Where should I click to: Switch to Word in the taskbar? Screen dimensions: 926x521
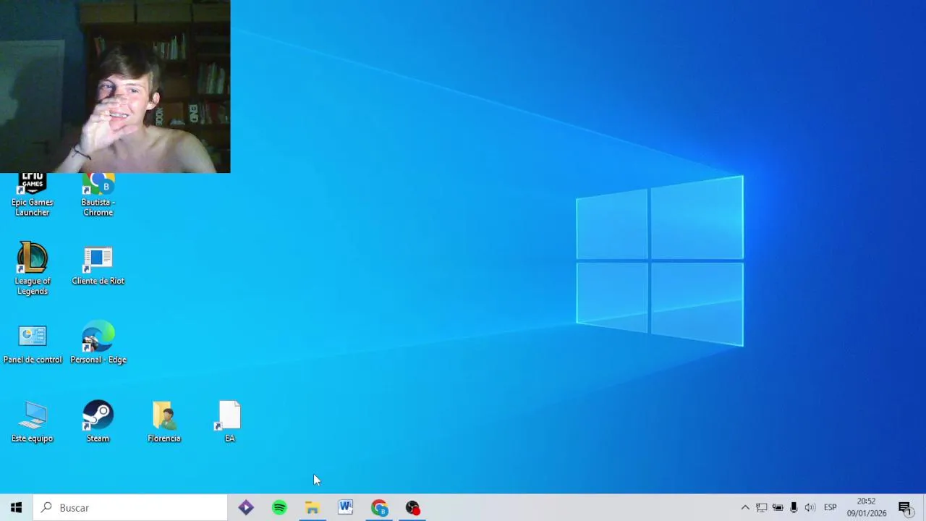point(346,508)
